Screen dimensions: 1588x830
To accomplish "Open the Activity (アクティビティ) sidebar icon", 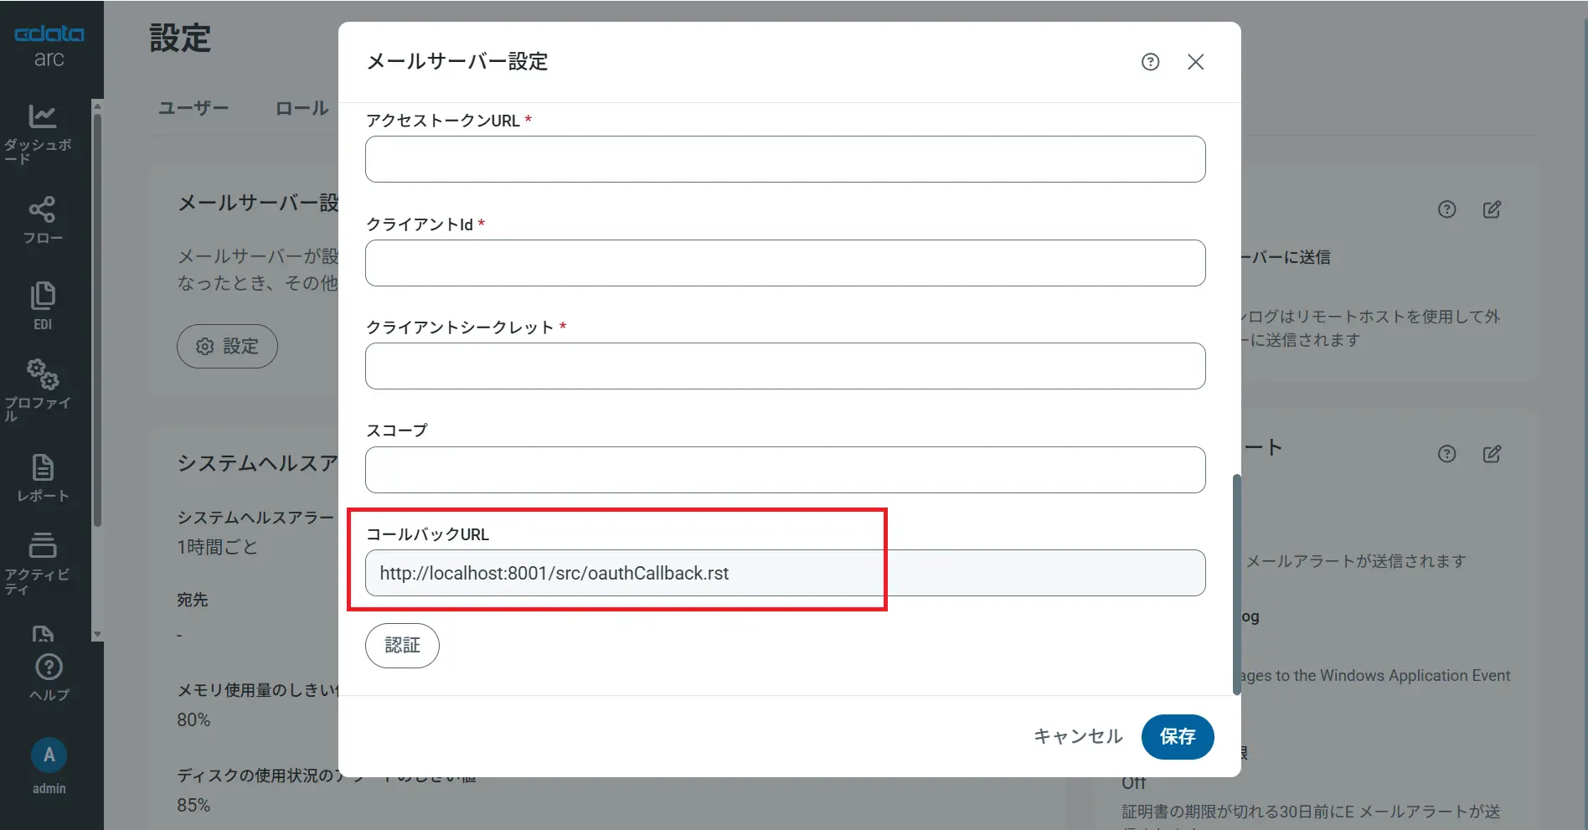I will coord(42,546).
